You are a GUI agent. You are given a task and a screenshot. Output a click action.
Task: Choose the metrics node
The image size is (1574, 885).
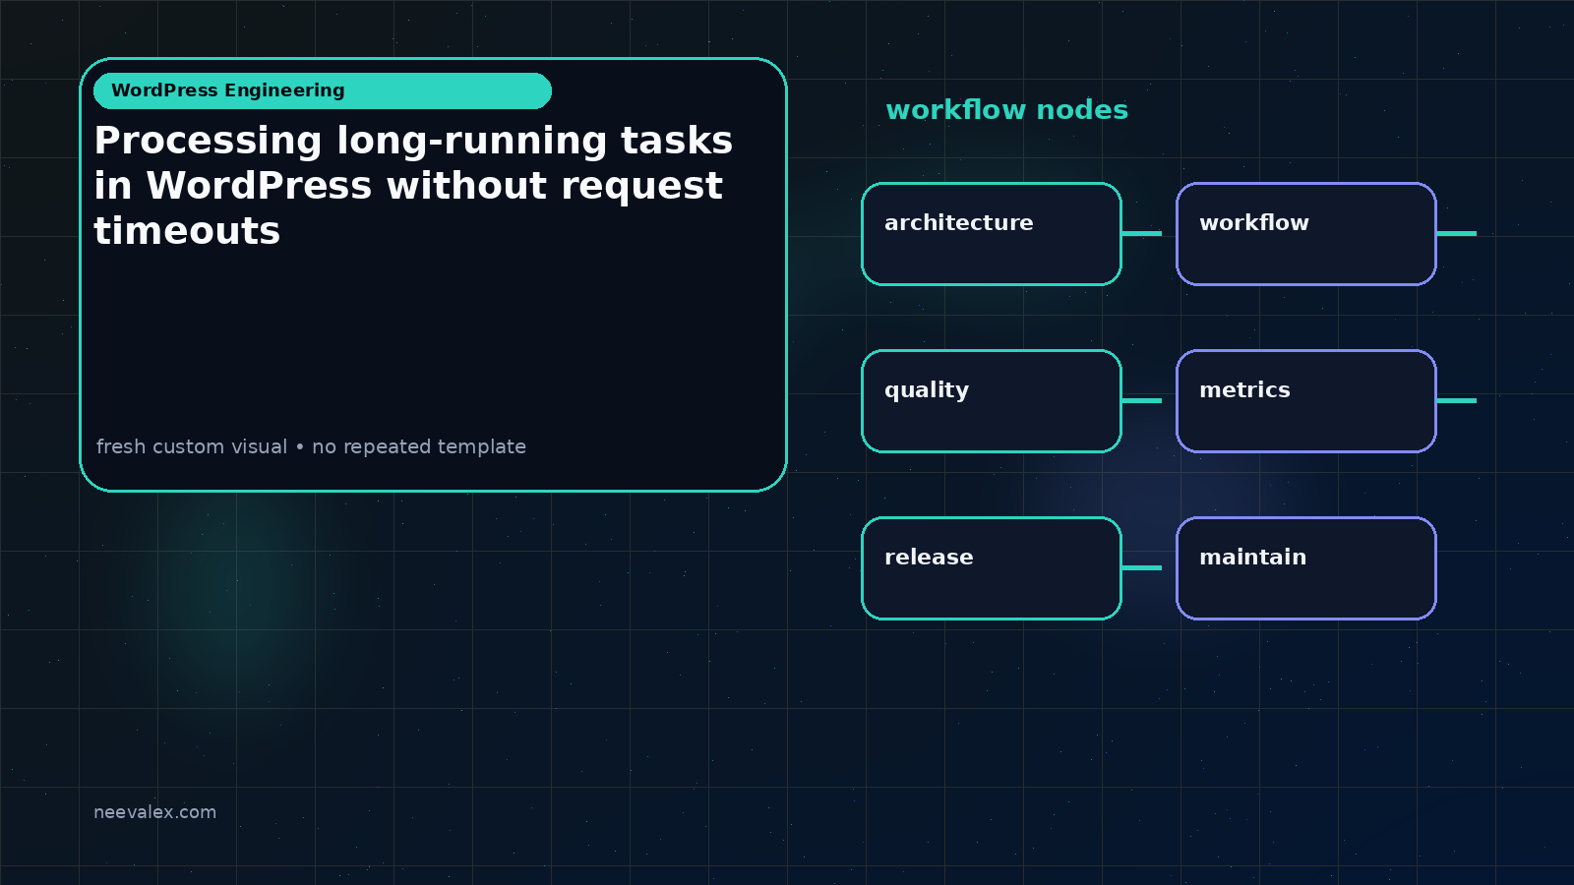pyautogui.click(x=1306, y=401)
